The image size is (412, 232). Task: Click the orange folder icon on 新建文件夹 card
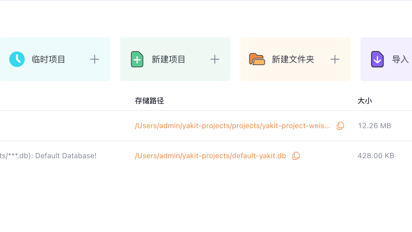[x=257, y=59]
